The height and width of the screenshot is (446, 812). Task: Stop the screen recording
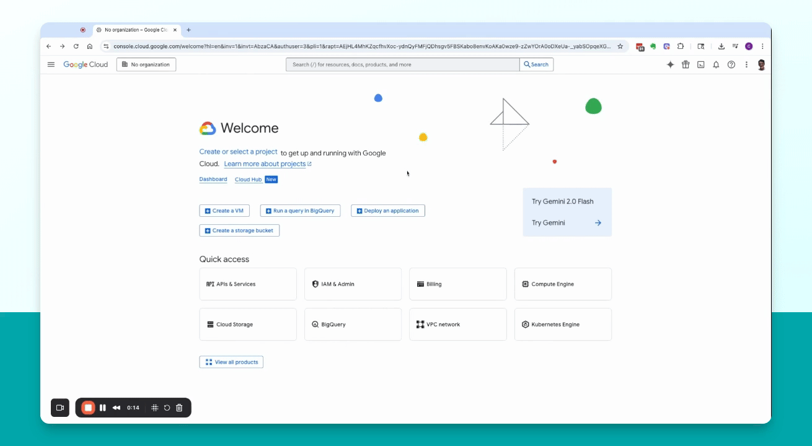(88, 408)
